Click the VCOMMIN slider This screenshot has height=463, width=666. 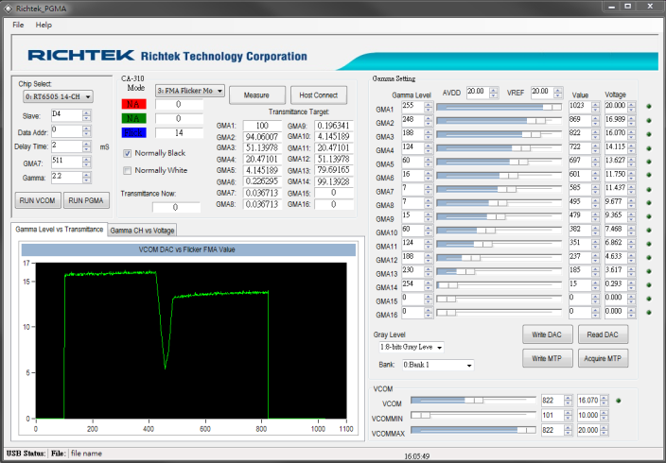[473, 415]
